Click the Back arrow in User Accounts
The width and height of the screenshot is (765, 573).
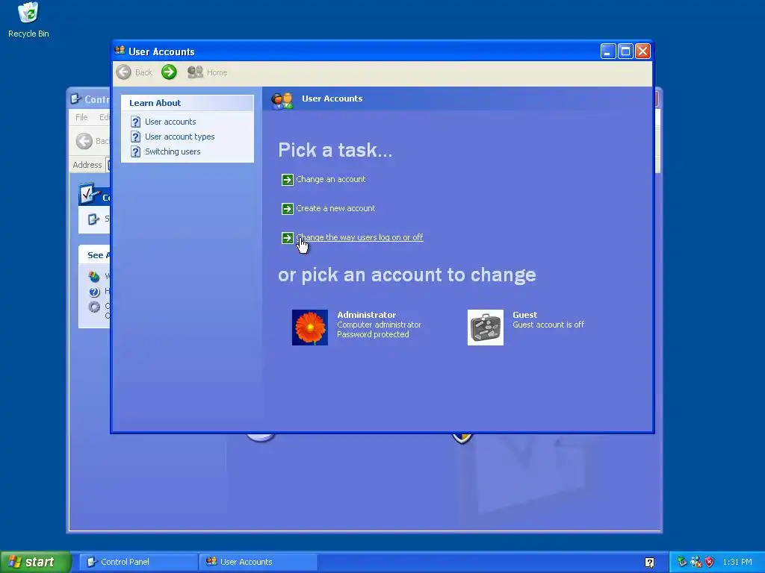tap(124, 72)
